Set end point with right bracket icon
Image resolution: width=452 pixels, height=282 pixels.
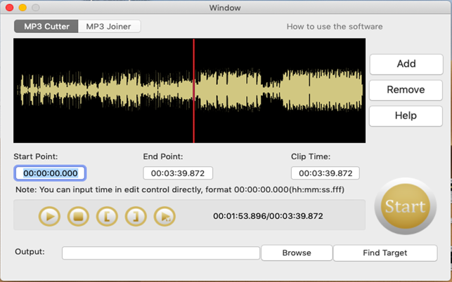[x=136, y=216]
